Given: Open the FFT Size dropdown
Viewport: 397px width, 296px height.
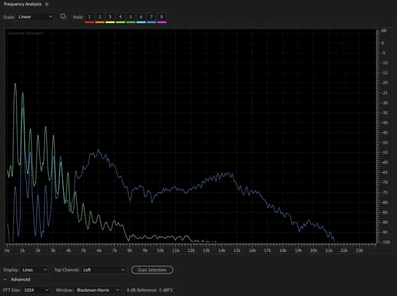Looking at the screenshot, I should (x=36, y=289).
